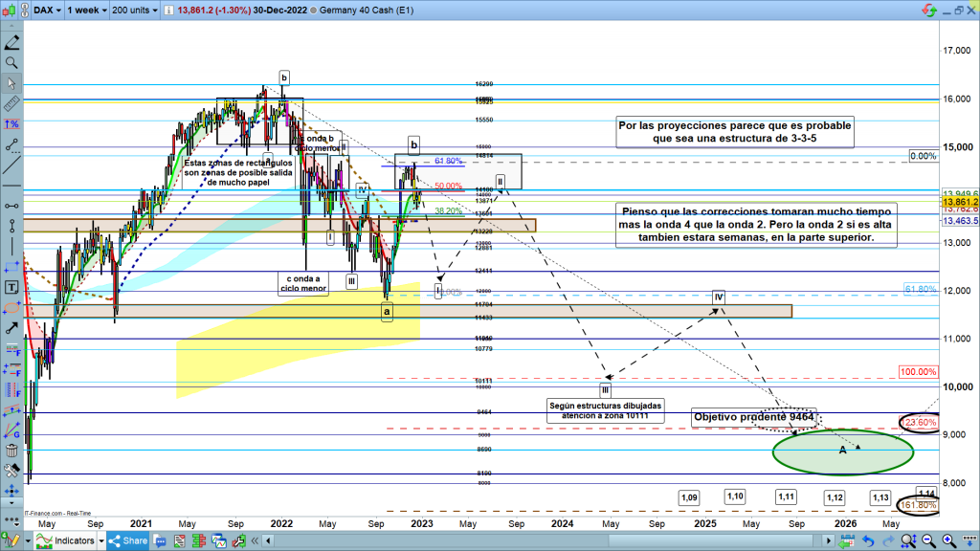
Task: Activate the magnifier zoom tool
Action: click(x=11, y=62)
